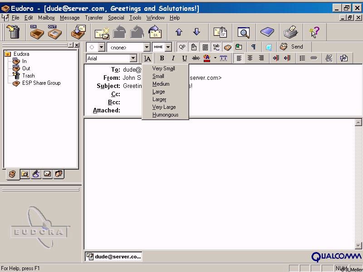Switch to the Signatures panel tab icon

point(36,174)
